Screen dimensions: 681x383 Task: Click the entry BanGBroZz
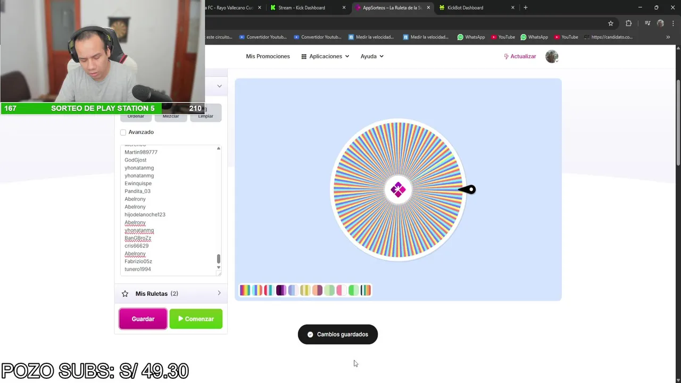138,238
